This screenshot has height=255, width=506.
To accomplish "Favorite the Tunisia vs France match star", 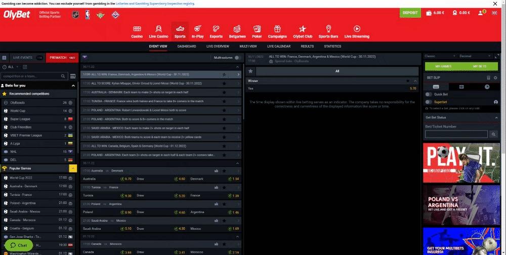I will coord(224,188).
